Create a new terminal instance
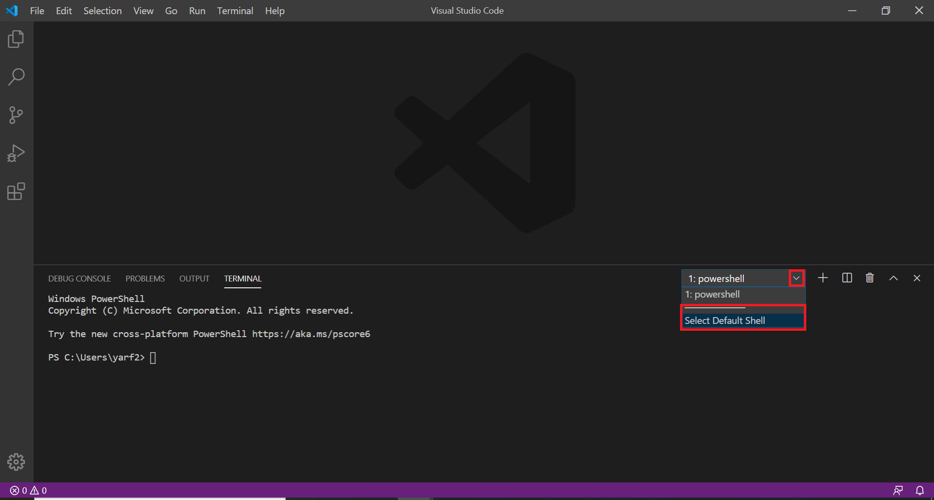Screen dimensions: 934x500 (x=823, y=278)
